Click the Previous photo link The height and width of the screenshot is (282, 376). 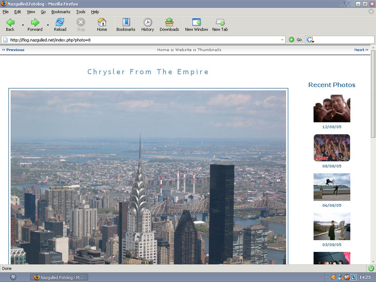click(13, 50)
